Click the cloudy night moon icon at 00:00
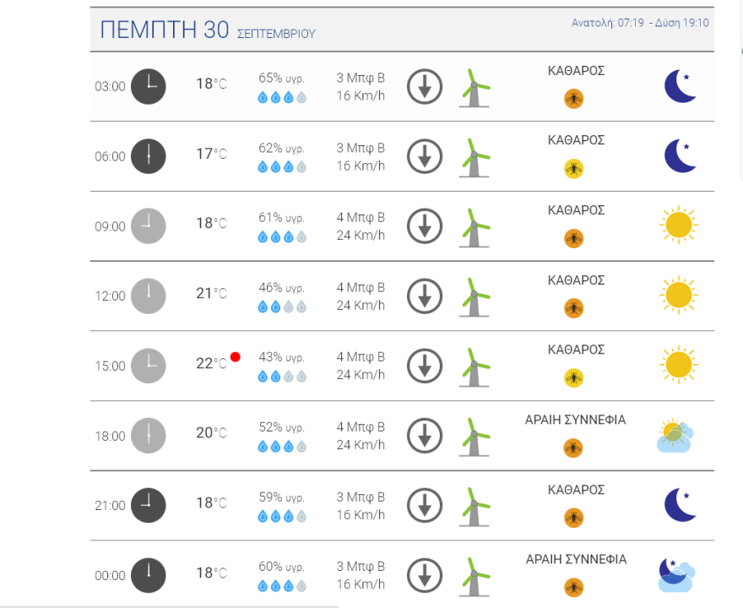 coord(675,575)
